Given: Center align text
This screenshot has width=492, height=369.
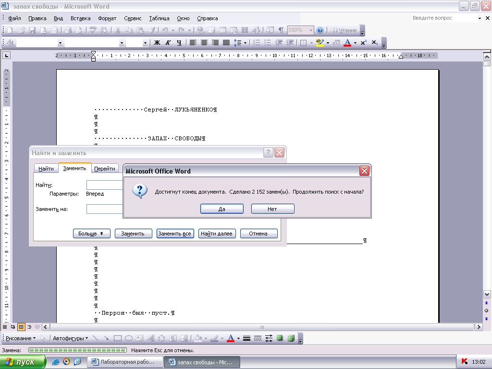Looking at the screenshot, I should 204,43.
